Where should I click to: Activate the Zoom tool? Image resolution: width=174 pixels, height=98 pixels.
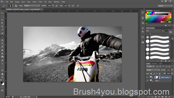click(2, 77)
